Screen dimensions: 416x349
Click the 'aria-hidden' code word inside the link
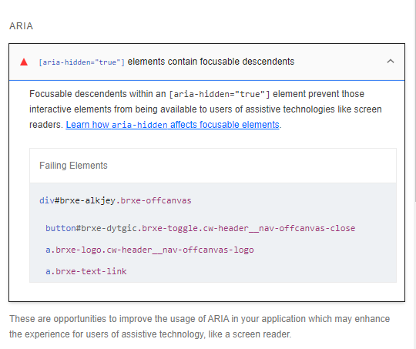click(x=139, y=125)
